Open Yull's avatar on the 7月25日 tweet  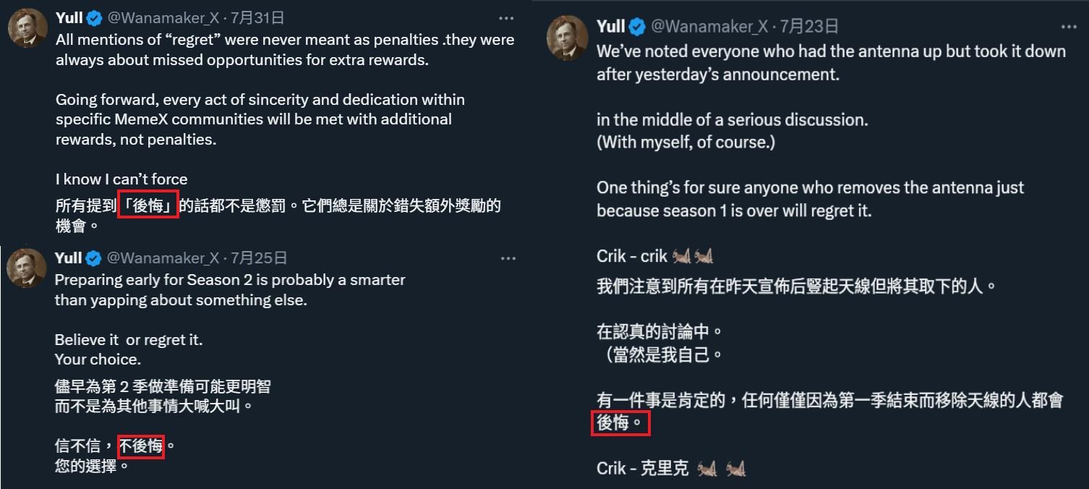coord(27,268)
